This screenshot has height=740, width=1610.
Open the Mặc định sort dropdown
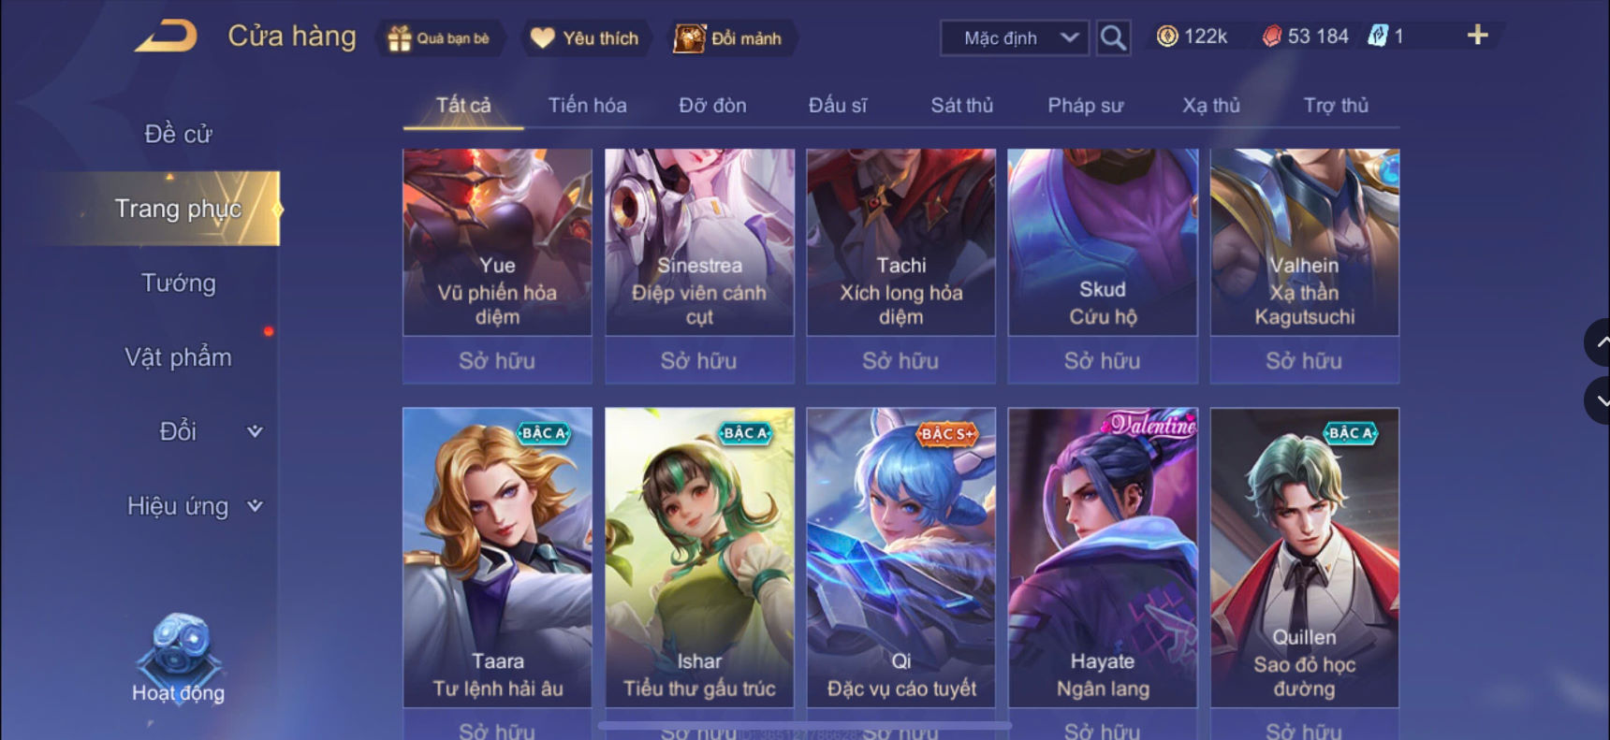[x=1014, y=38]
